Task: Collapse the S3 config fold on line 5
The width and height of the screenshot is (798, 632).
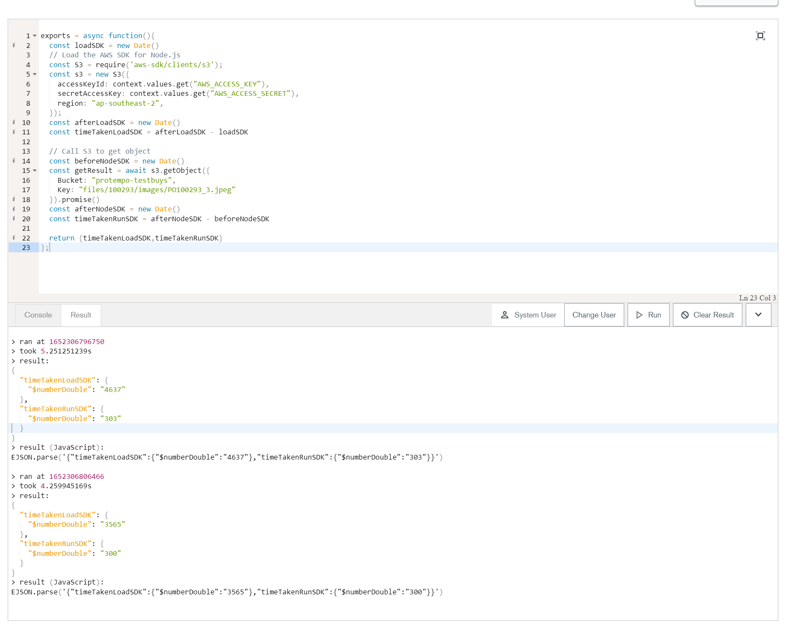Action: click(35, 74)
